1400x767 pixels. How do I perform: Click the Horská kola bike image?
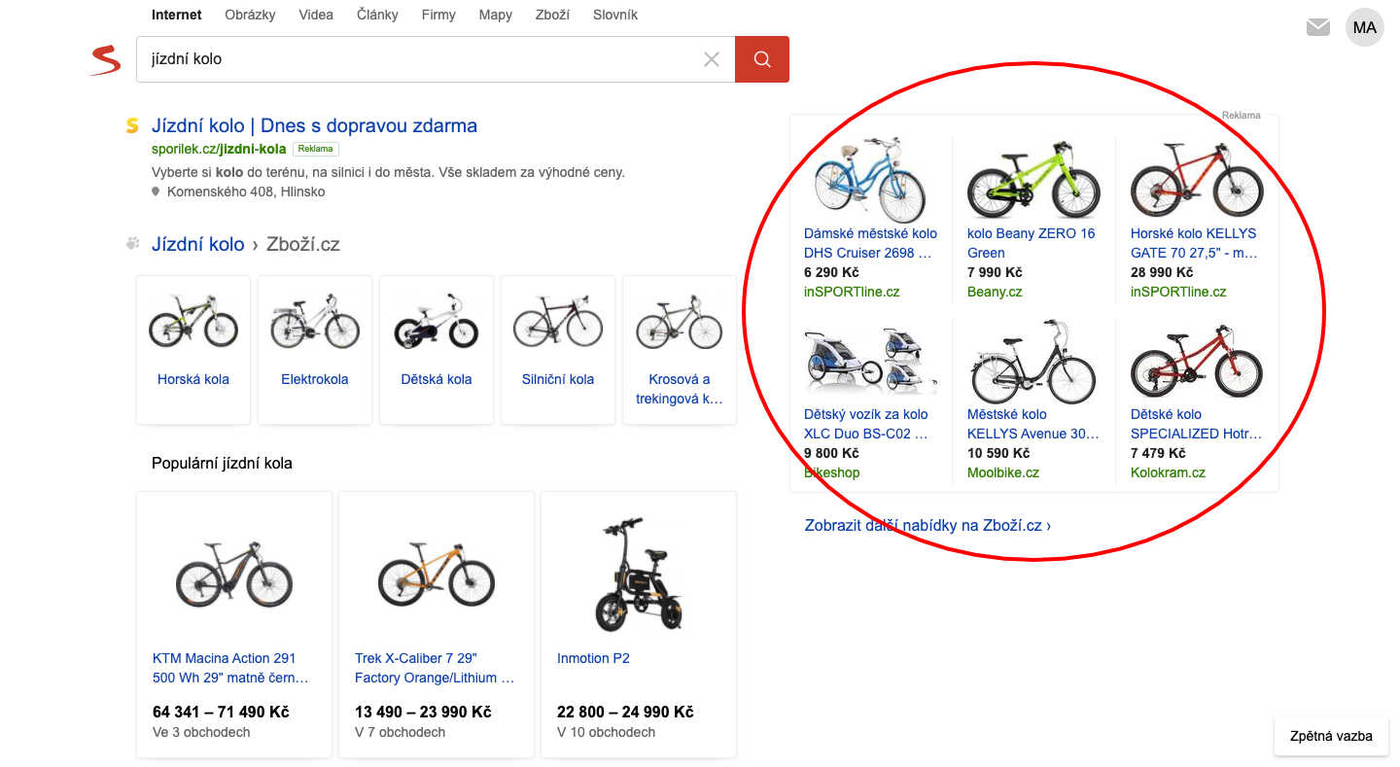(193, 322)
